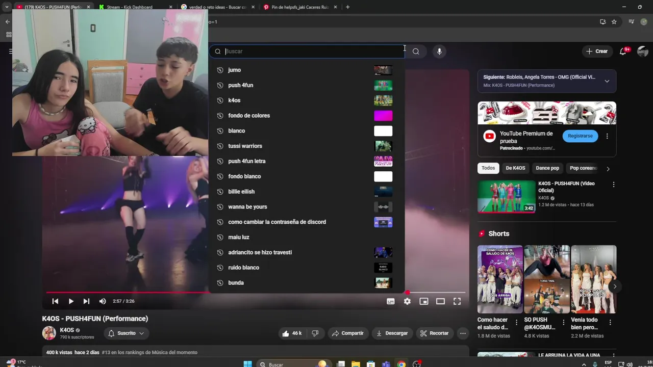This screenshot has height=367, width=653.
Task: Select 'bunda' suggestion
Action: coord(306,283)
